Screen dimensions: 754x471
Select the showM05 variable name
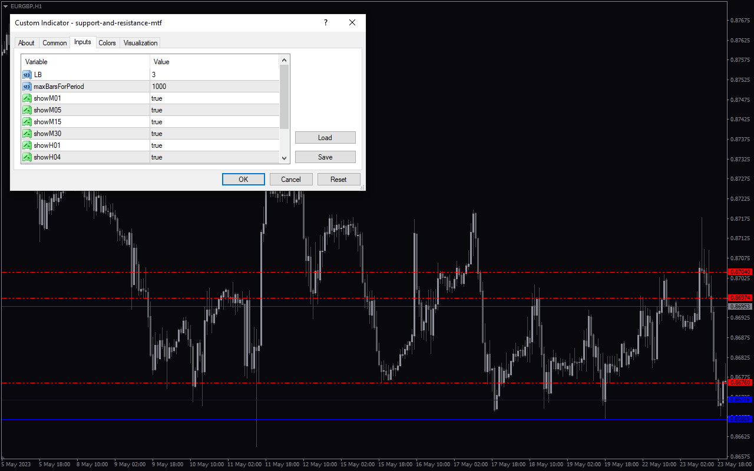point(47,110)
